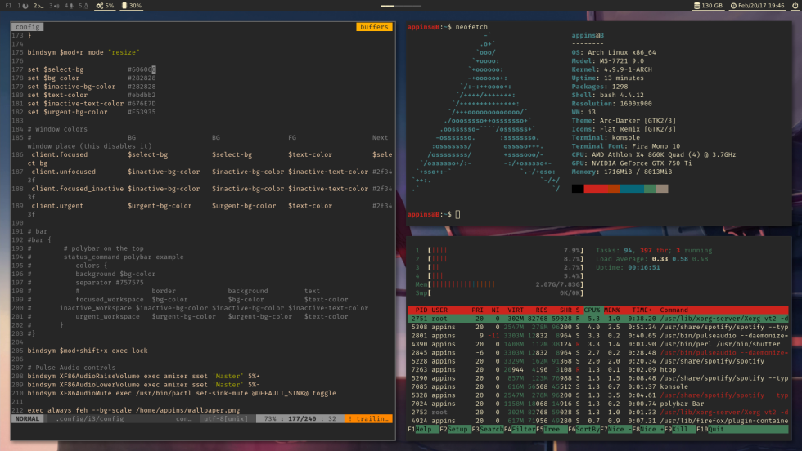Click client.urgent on line 189

click(x=57, y=206)
